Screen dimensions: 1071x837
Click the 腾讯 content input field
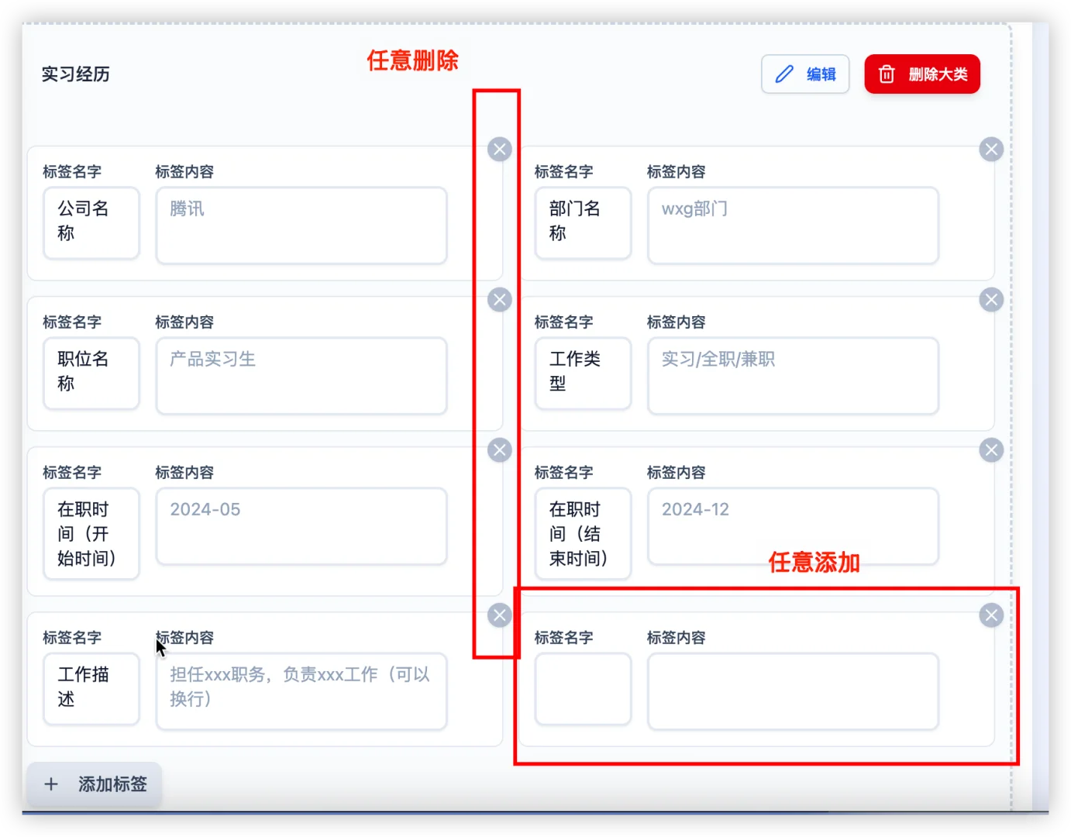[x=301, y=225]
